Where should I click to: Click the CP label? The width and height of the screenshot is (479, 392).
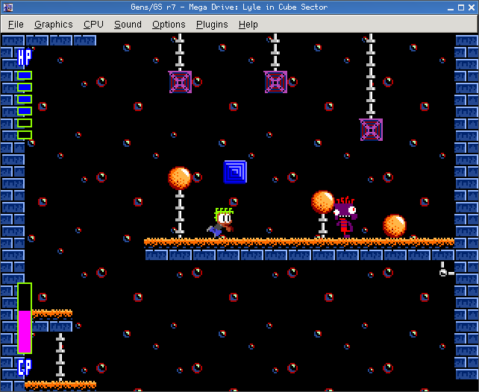pos(25,367)
